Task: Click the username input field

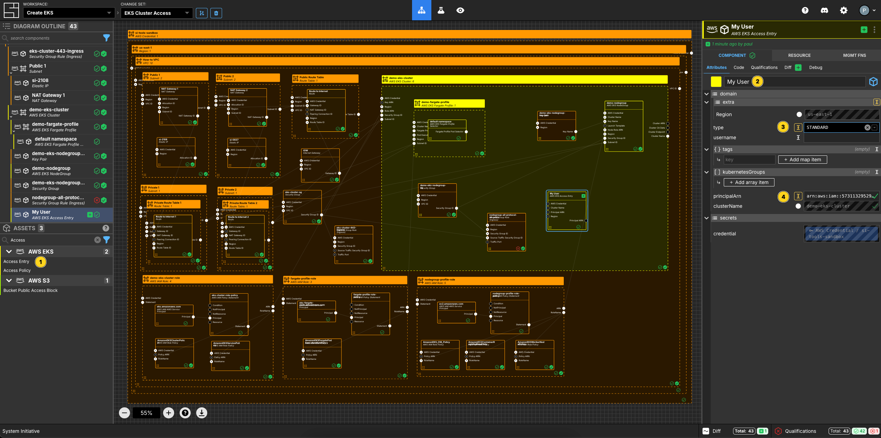Action: pos(841,137)
